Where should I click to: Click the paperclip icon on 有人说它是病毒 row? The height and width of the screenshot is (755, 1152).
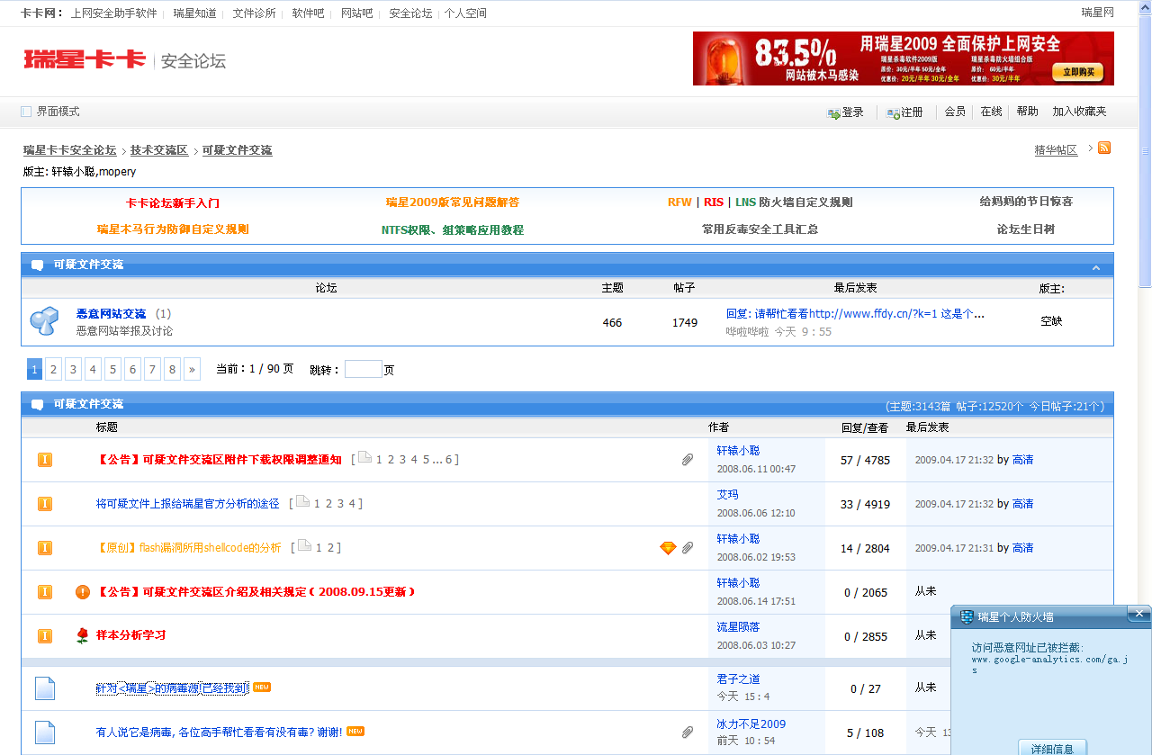coord(688,733)
